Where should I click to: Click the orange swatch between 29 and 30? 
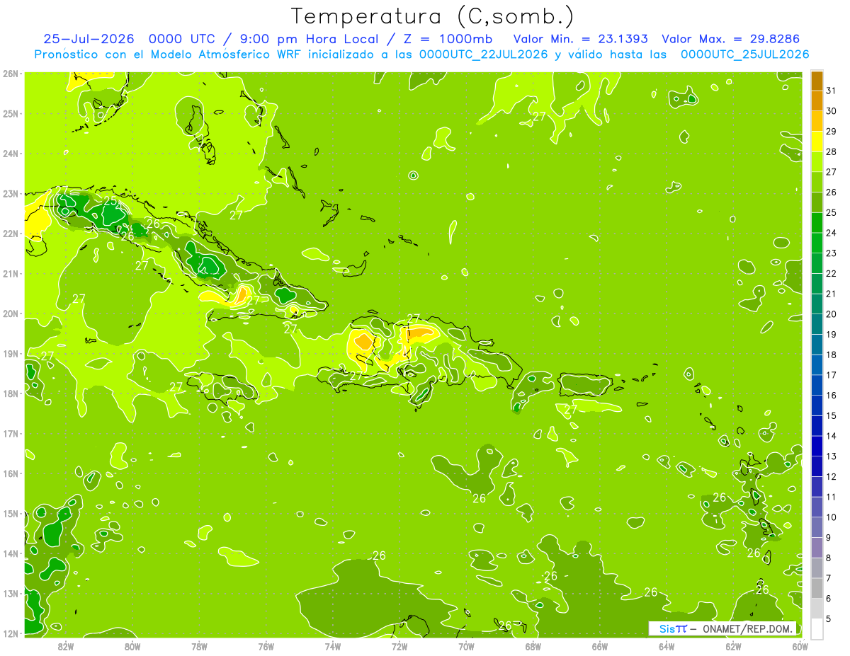(817, 121)
